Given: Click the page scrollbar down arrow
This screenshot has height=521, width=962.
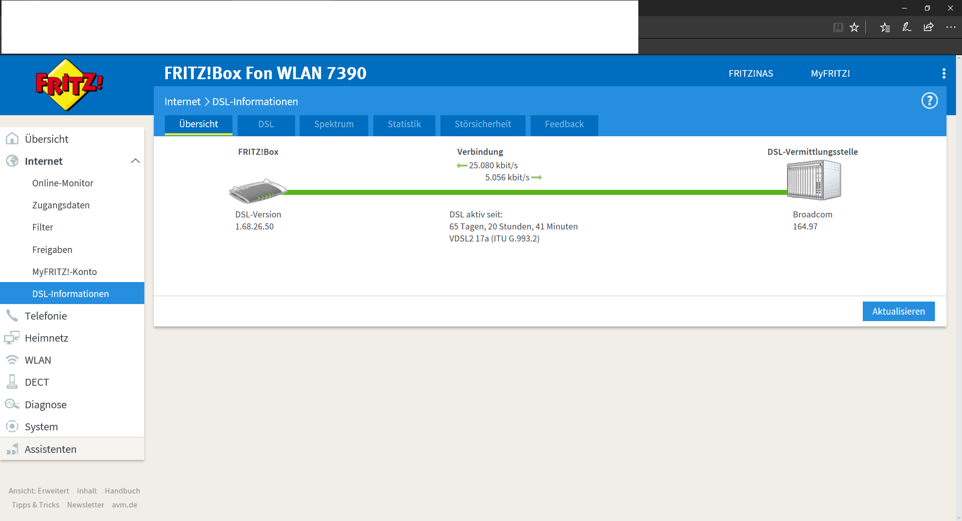Looking at the screenshot, I should click(x=958, y=517).
